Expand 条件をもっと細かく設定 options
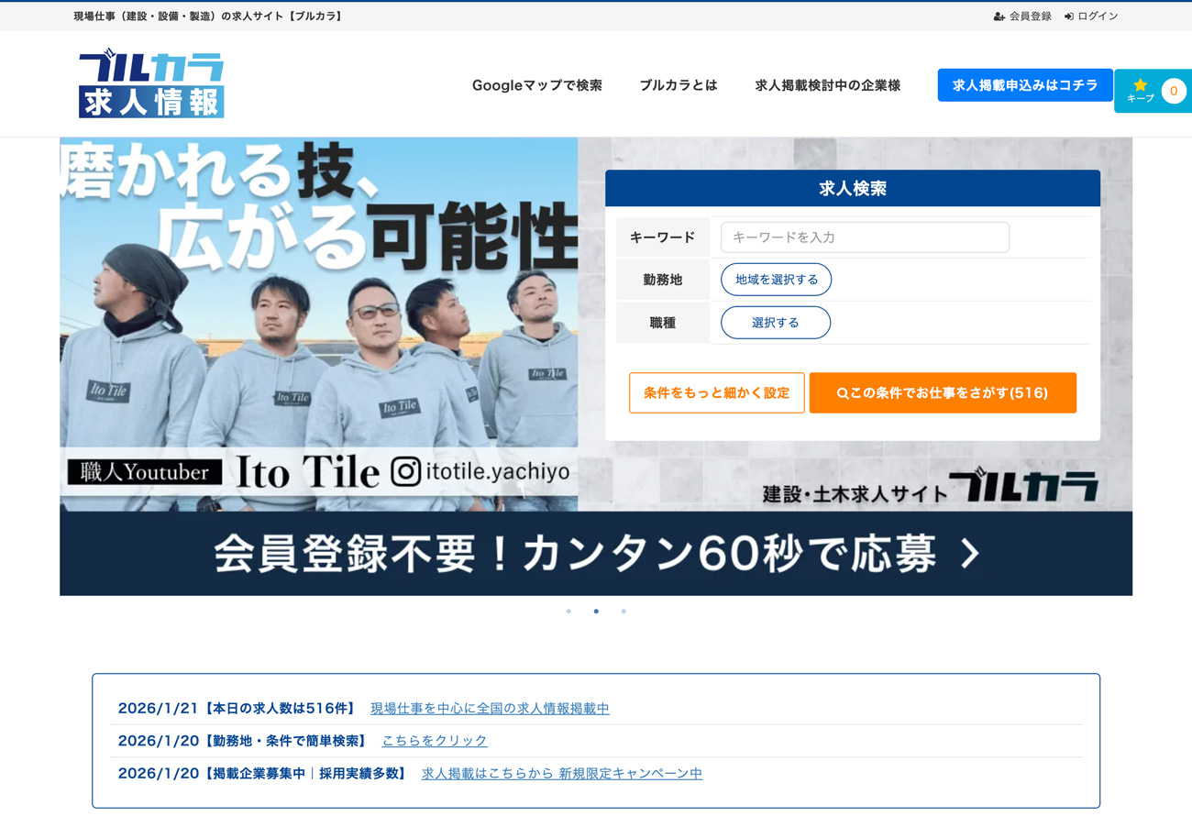1192x838 pixels. click(x=716, y=392)
